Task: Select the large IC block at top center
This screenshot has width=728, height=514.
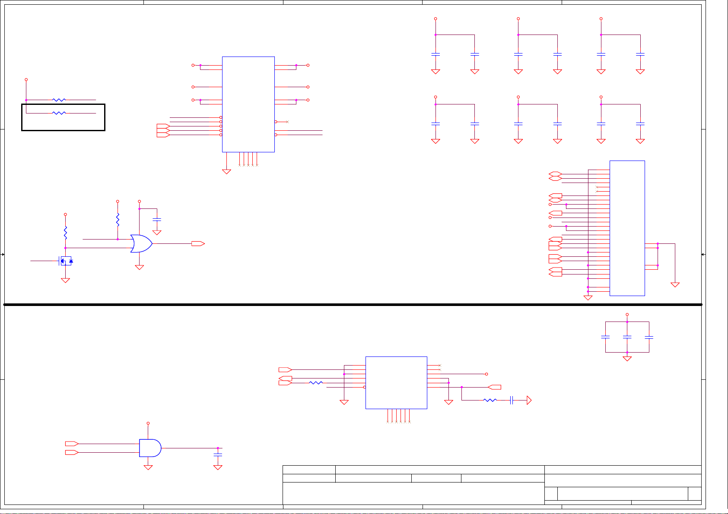Action: pyautogui.click(x=248, y=104)
